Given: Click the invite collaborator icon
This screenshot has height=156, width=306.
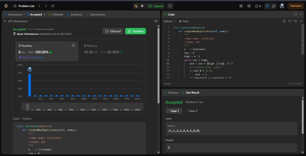Looking at the screenshot, I should click(274, 6).
